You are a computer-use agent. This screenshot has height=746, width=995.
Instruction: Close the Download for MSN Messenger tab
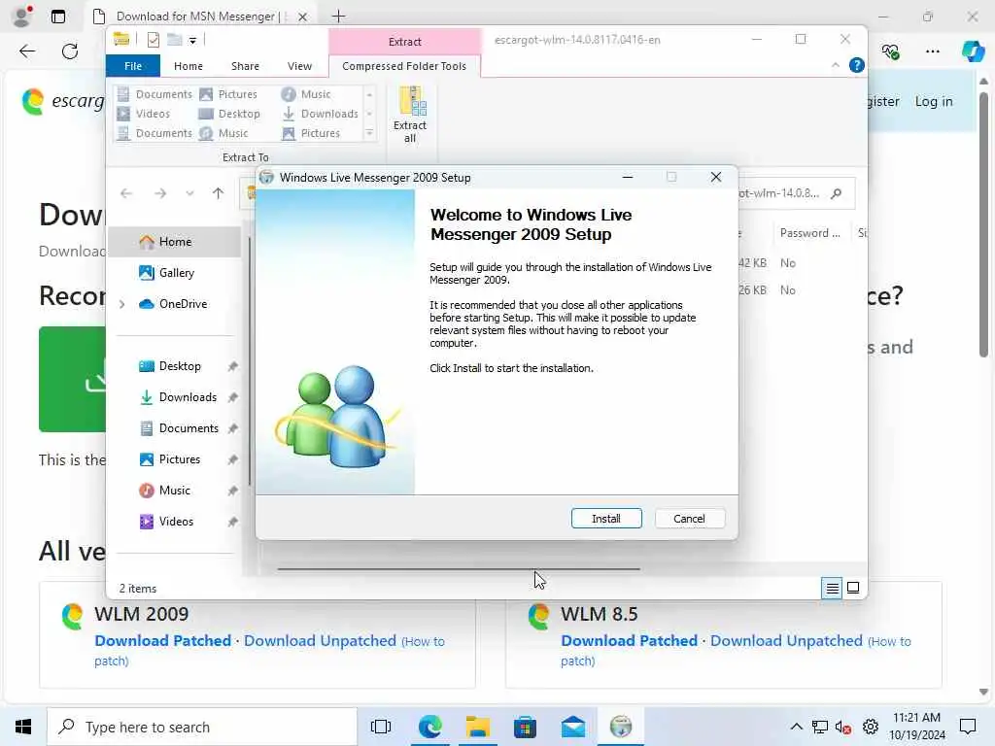(303, 17)
